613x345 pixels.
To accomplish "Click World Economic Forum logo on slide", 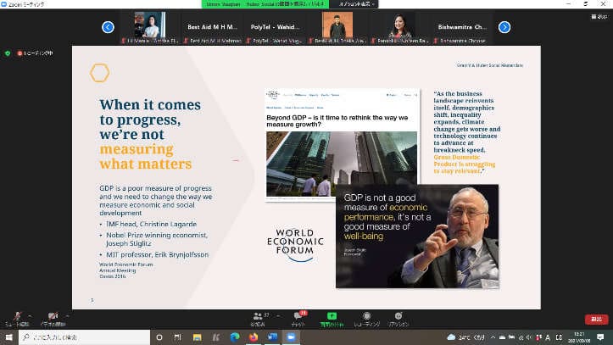I will pos(295,245).
